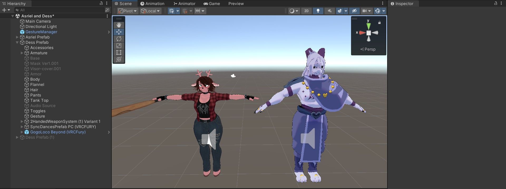
Task: Select the Scale tool
Action: tap(119, 46)
